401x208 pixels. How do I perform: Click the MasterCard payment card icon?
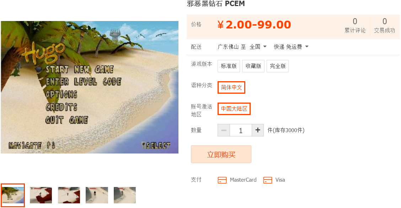(x=222, y=180)
